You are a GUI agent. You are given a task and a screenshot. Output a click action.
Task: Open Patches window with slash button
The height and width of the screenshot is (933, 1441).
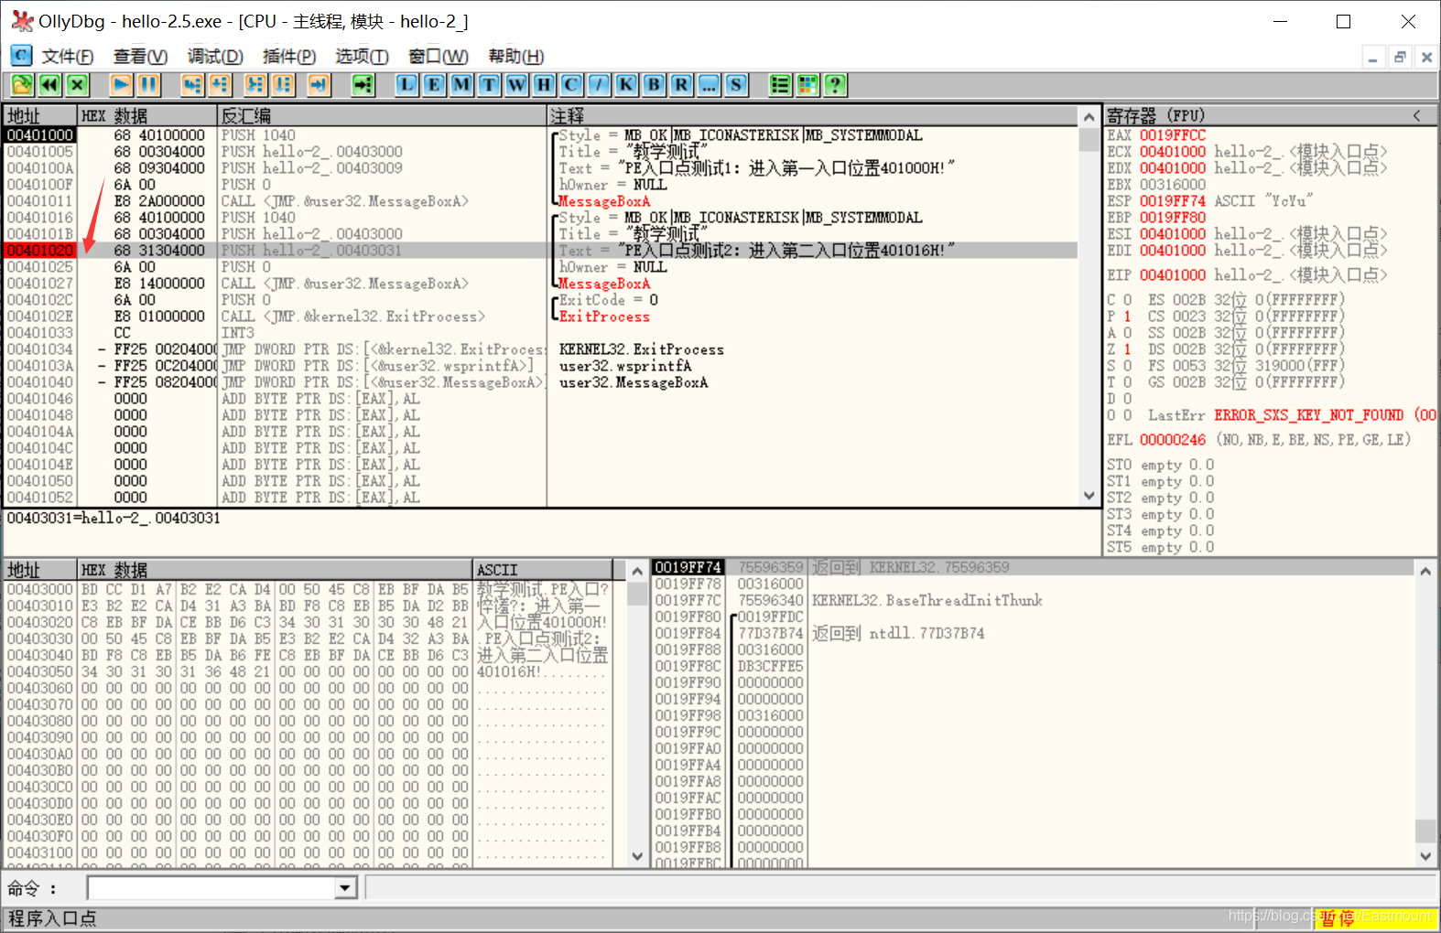(599, 85)
